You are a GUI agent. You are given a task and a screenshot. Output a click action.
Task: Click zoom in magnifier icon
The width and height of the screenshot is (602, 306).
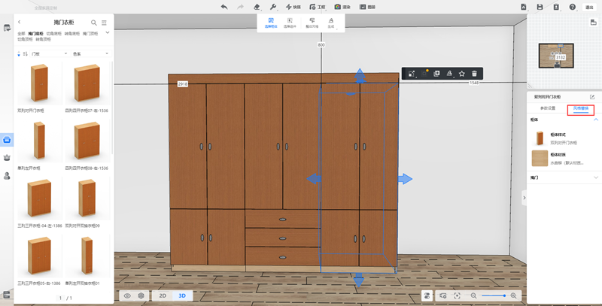pyautogui.click(x=514, y=296)
